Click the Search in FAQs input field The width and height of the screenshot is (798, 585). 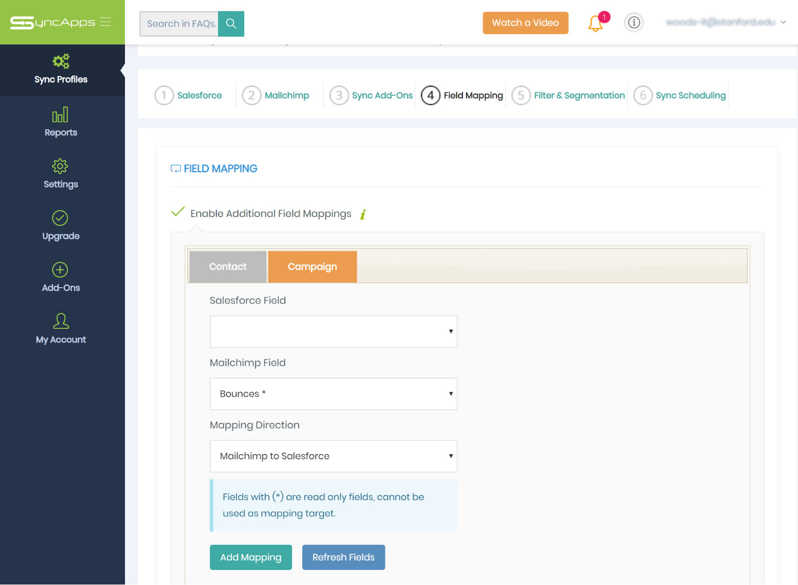point(179,23)
